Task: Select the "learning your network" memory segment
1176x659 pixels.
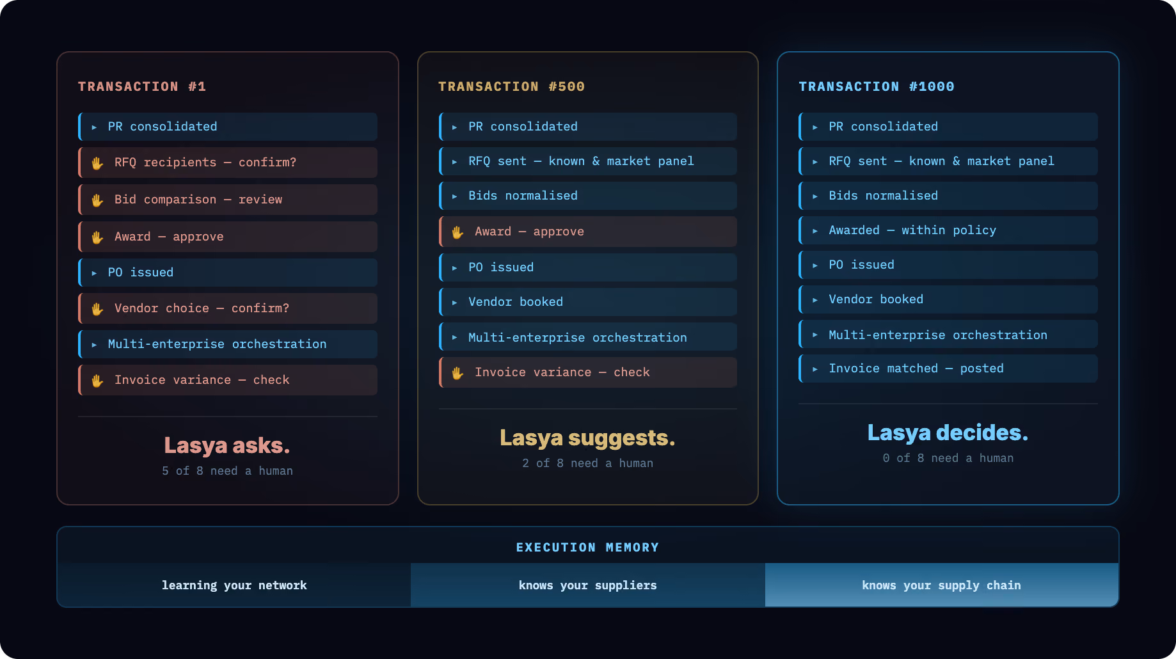Action: 234,585
